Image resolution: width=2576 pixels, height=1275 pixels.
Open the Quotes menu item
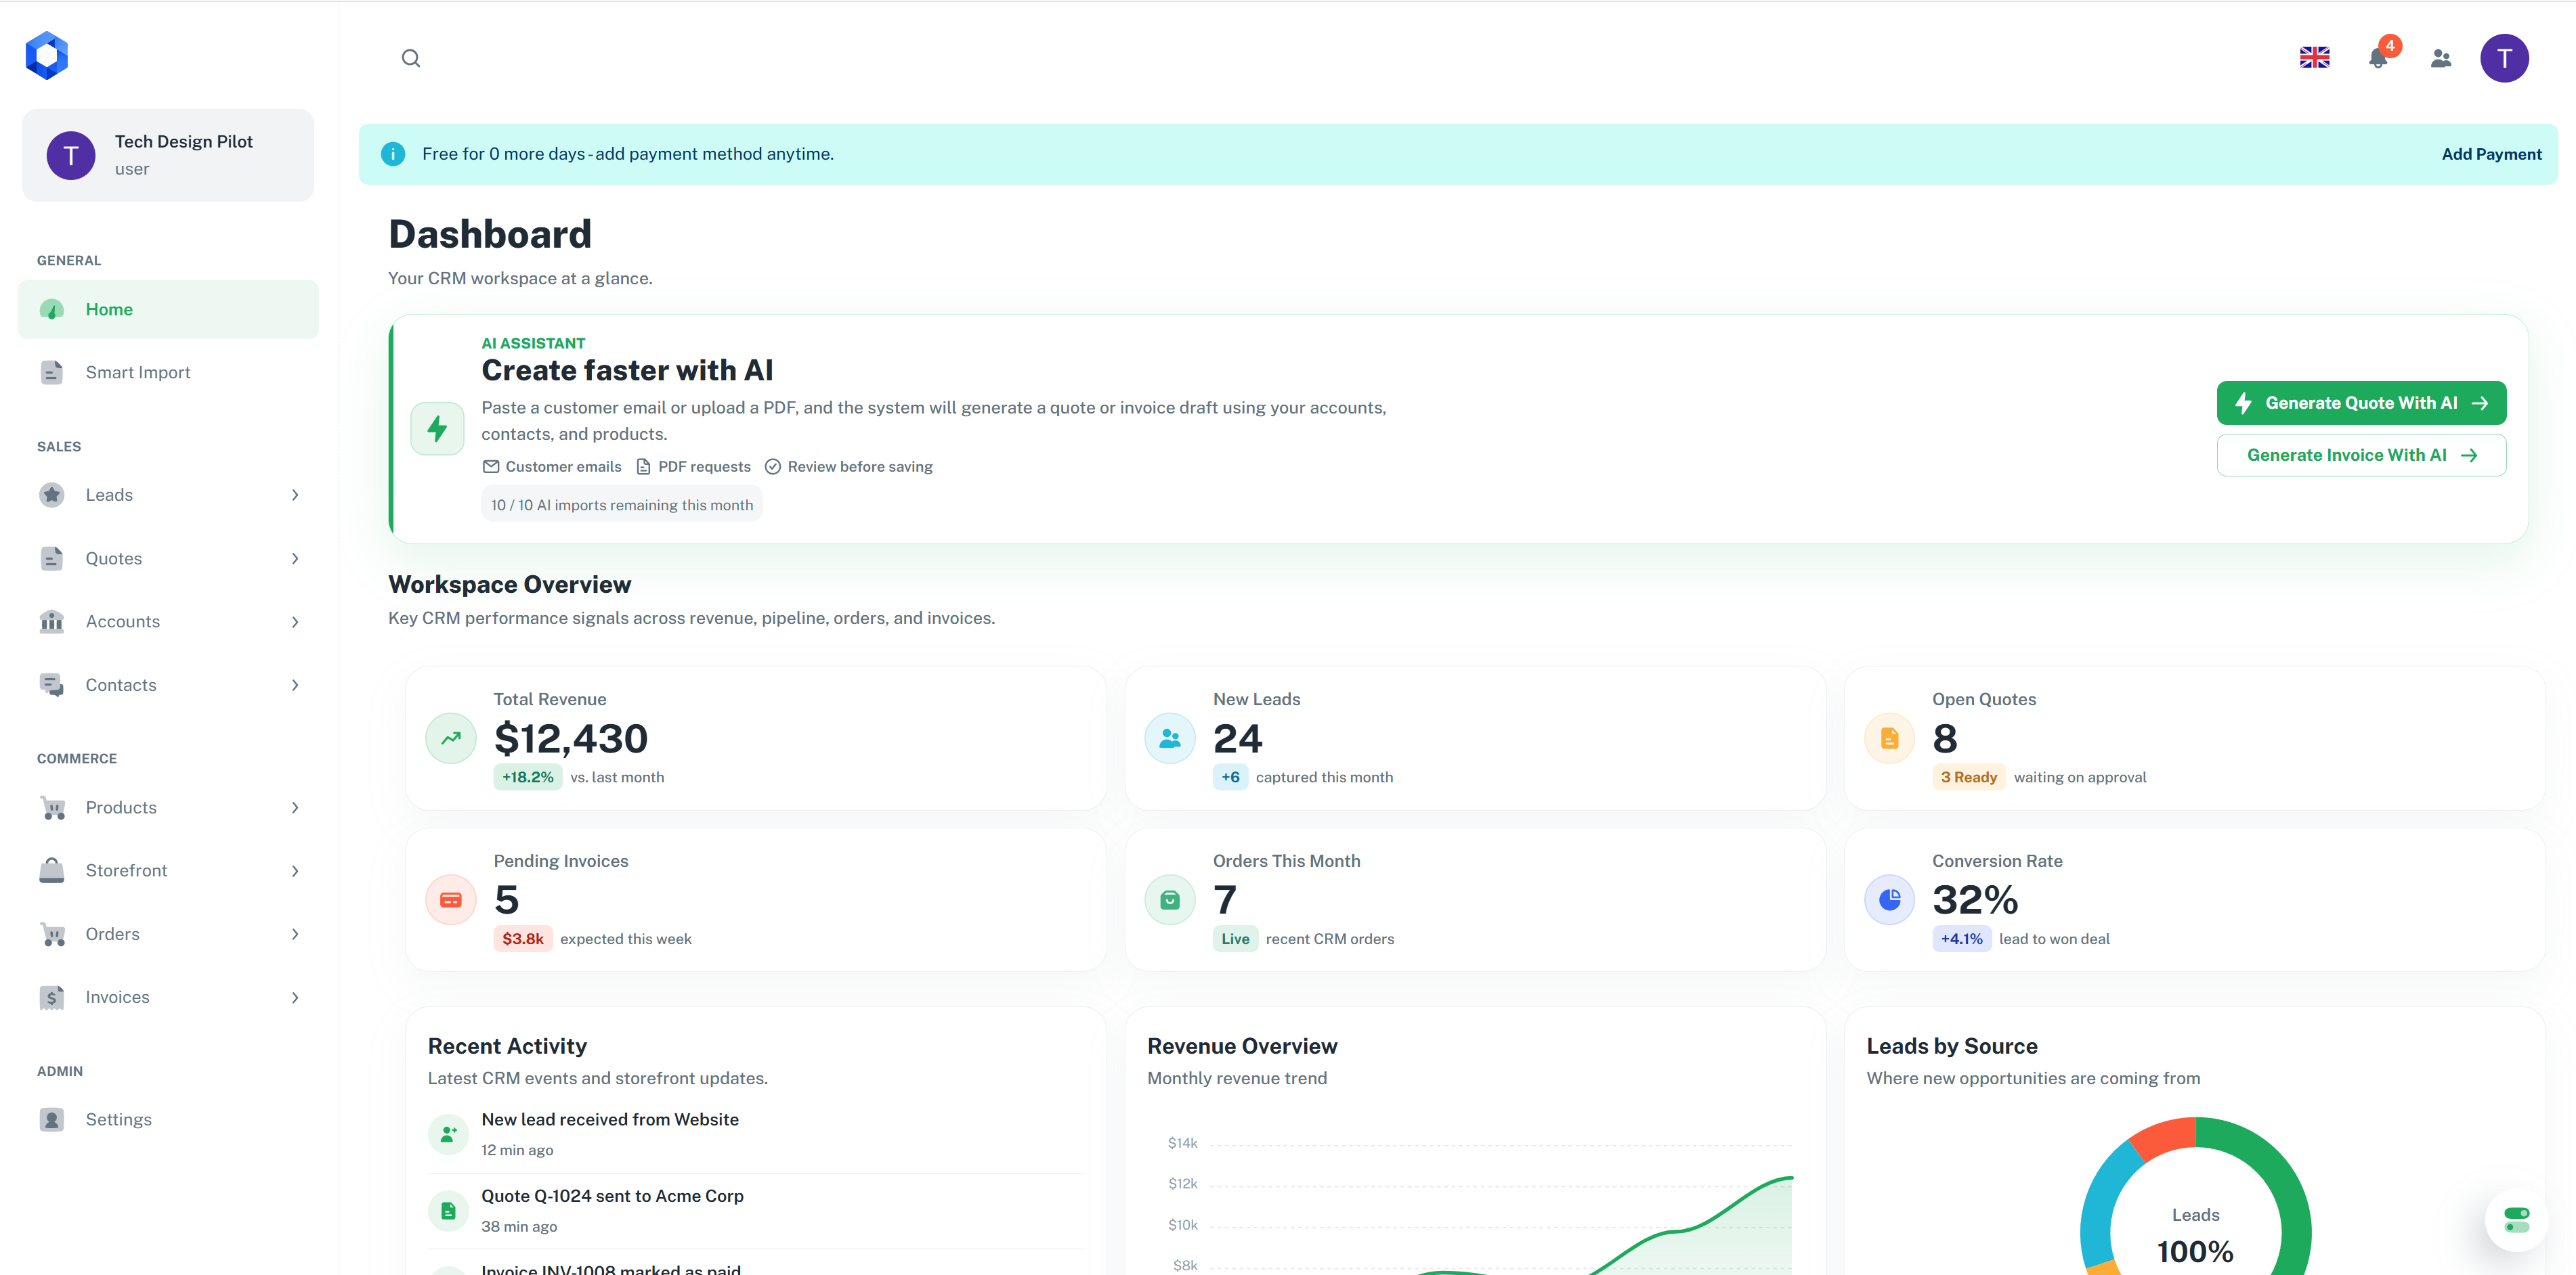pyautogui.click(x=168, y=558)
